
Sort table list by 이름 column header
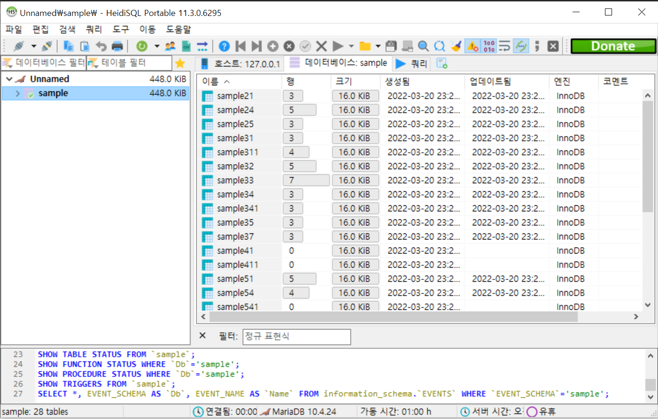point(239,82)
